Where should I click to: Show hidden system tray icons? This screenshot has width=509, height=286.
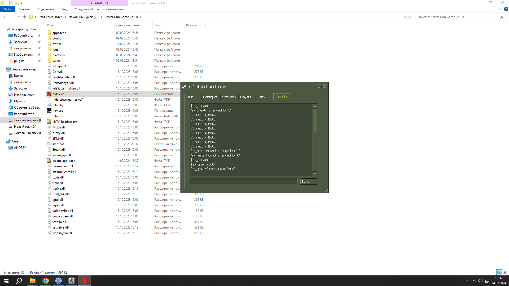coord(474,281)
